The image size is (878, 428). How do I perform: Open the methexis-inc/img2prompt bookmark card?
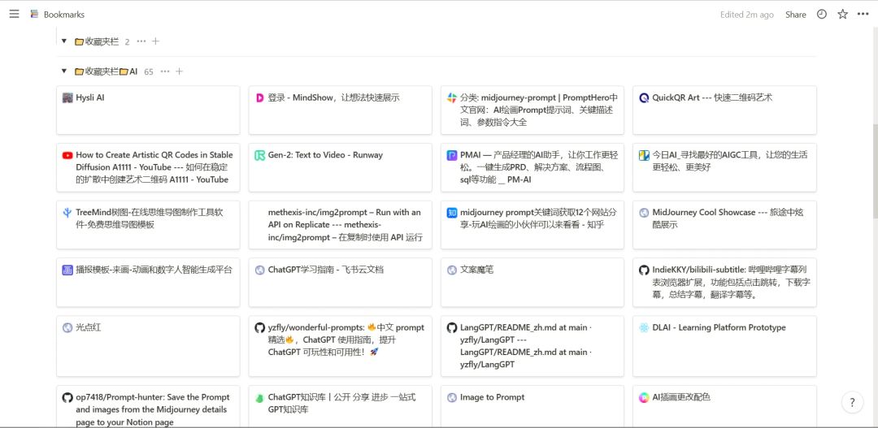(340, 225)
